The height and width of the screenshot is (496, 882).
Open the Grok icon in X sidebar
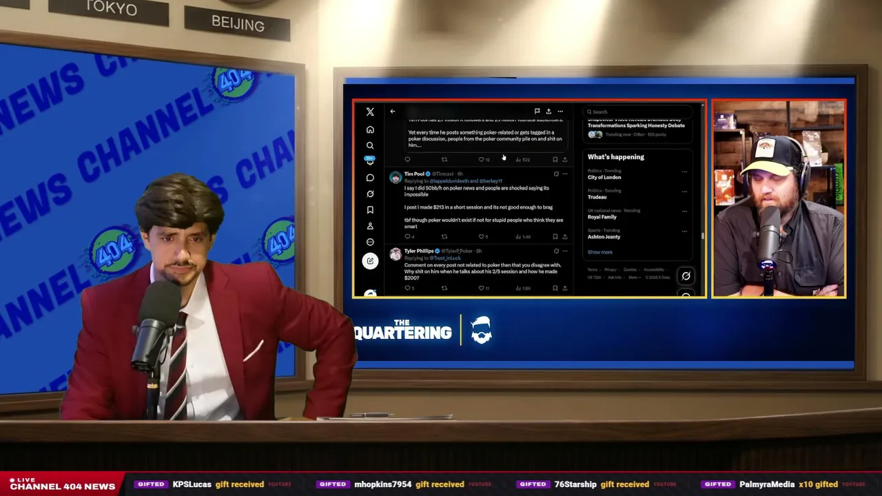pos(370,194)
